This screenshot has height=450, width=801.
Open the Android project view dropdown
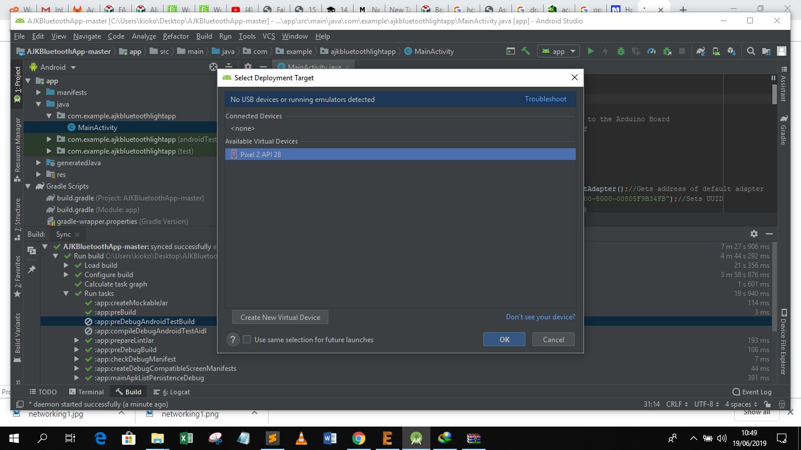point(53,67)
